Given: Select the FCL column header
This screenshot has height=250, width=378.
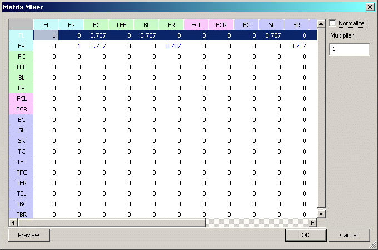Looking at the screenshot, I should point(196,25).
